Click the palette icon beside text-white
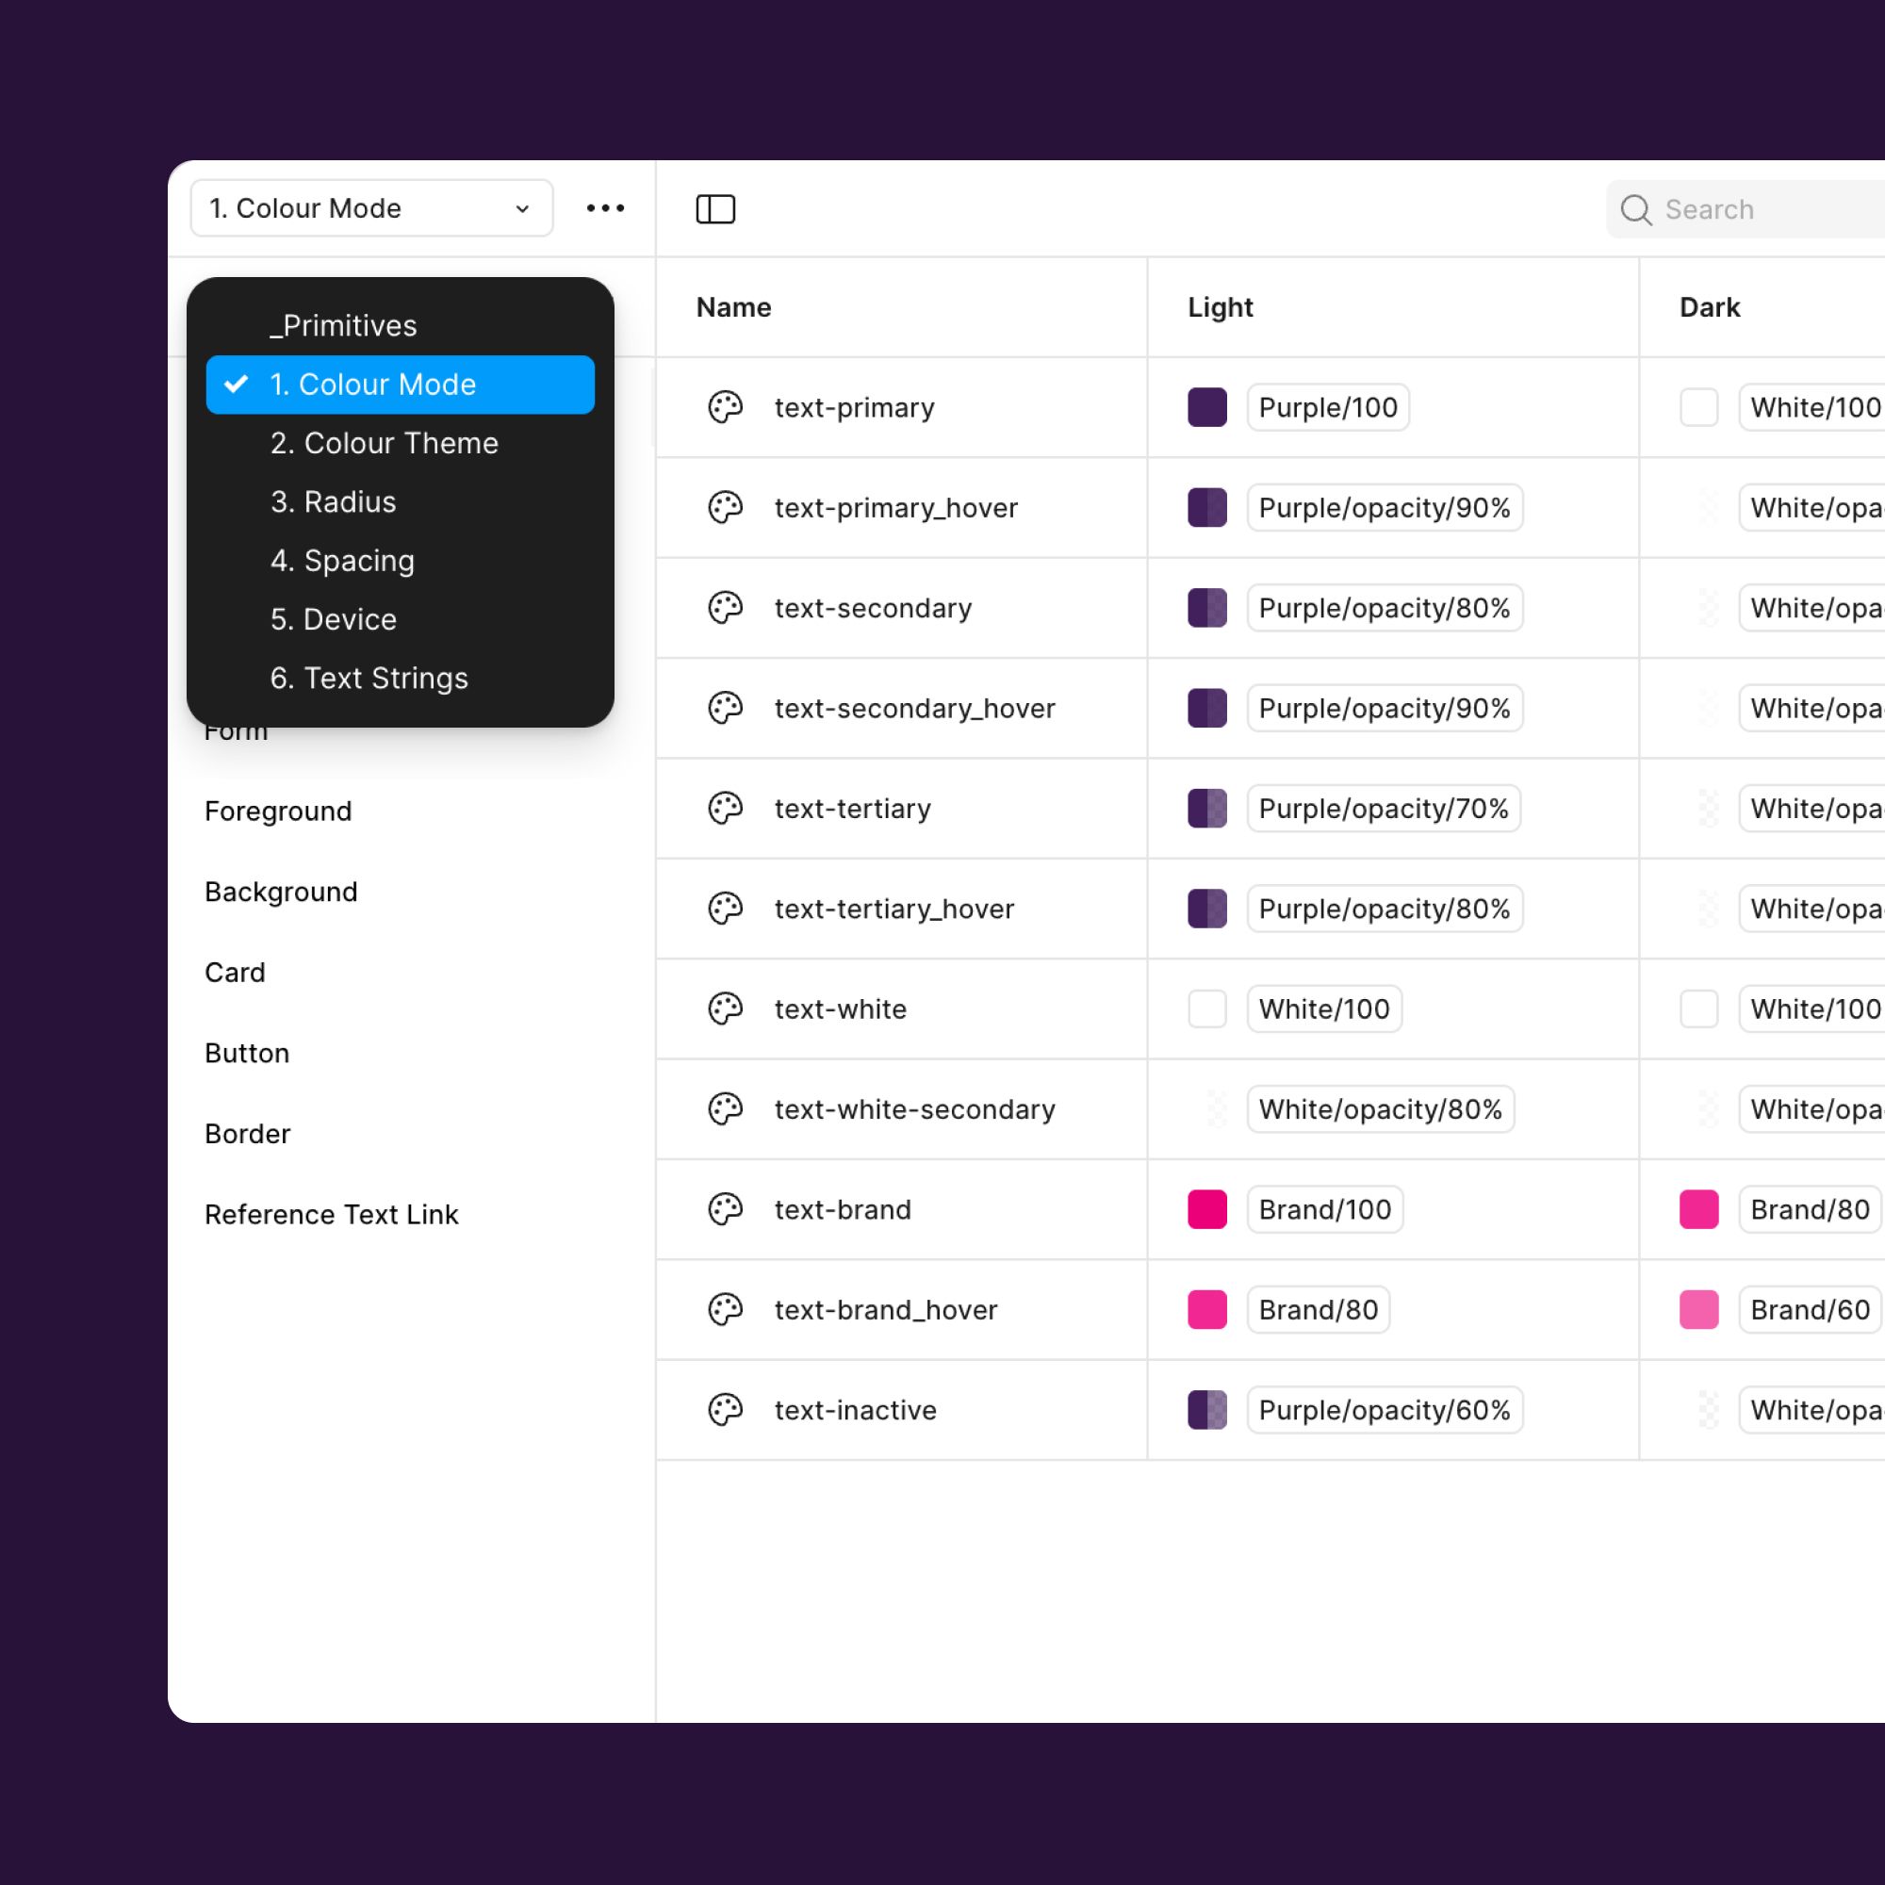 click(725, 1008)
